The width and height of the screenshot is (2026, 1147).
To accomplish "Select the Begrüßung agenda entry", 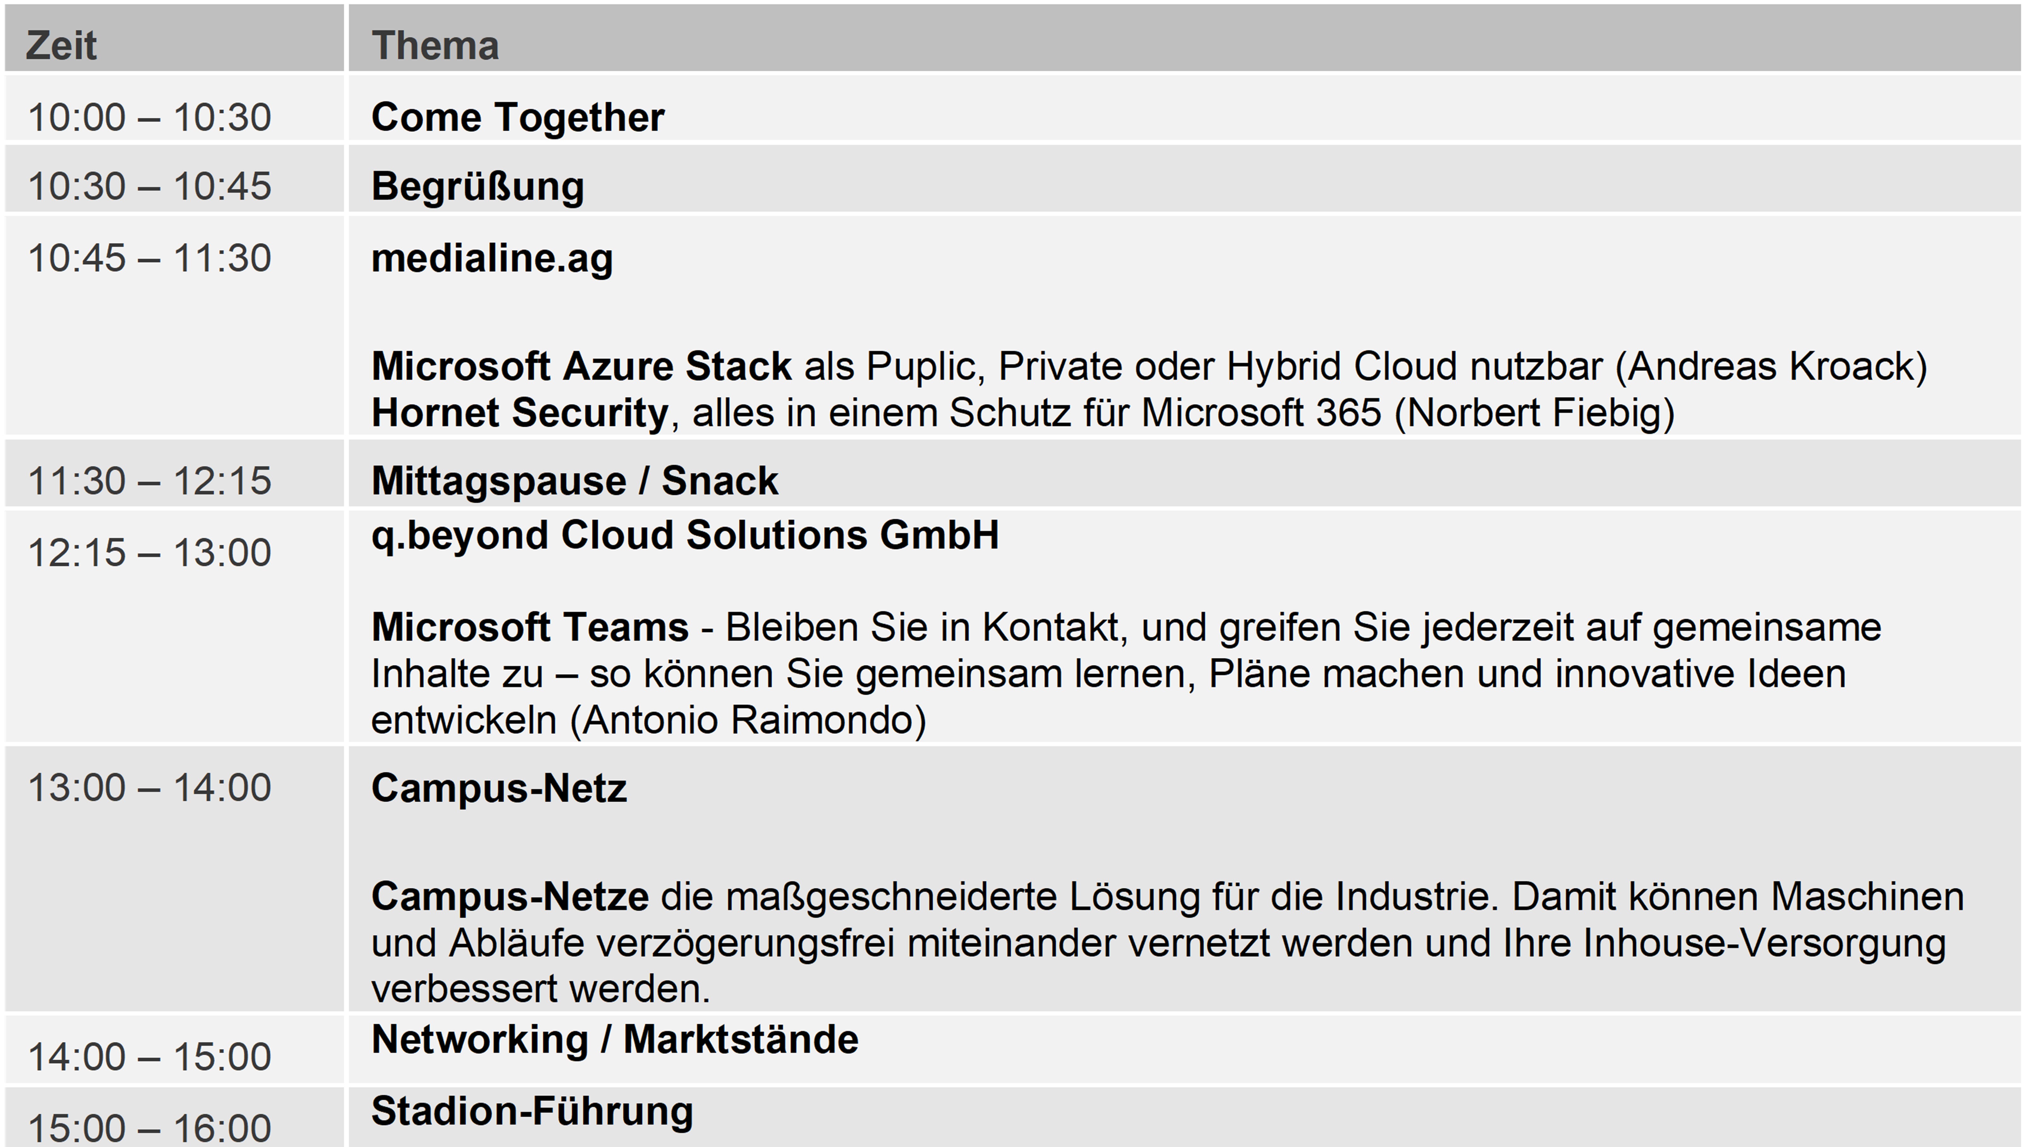I will point(477,187).
